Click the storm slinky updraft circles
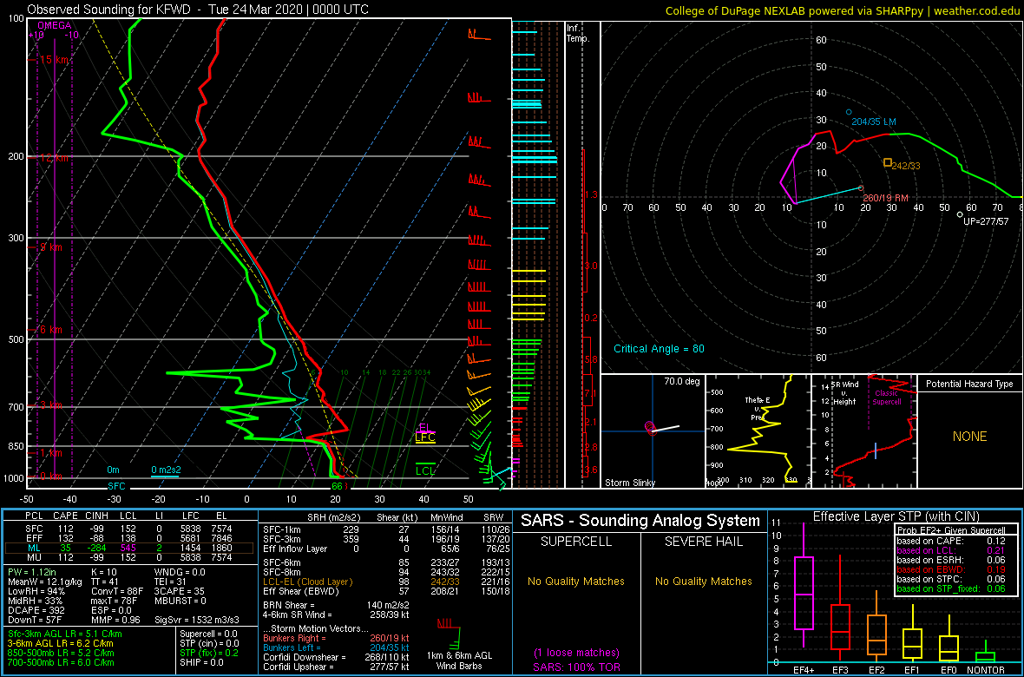The width and height of the screenshot is (1024, 677). [x=651, y=427]
